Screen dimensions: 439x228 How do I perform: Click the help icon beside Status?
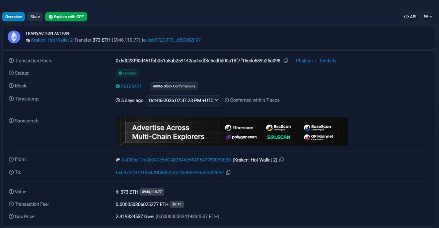tap(11, 73)
